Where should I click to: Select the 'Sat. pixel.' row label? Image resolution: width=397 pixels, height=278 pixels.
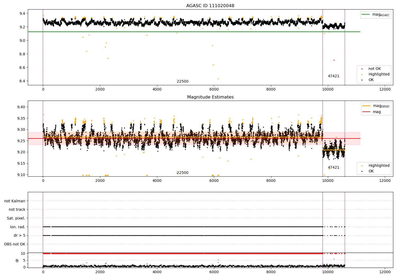coord(16,218)
